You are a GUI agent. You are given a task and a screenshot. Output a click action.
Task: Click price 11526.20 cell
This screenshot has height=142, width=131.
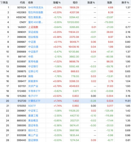74,111
